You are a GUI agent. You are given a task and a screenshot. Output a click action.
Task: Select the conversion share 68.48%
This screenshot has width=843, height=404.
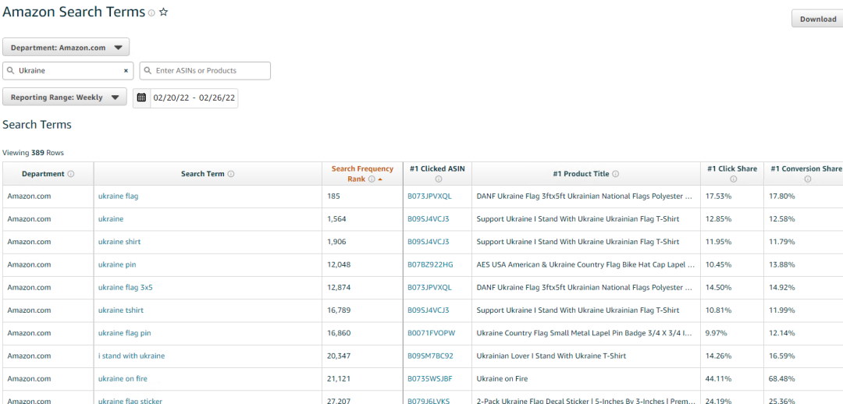[x=781, y=379]
